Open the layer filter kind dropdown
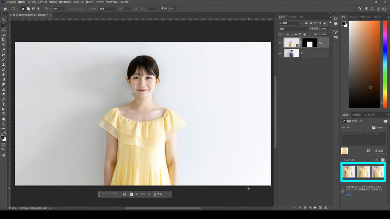 click(290, 23)
